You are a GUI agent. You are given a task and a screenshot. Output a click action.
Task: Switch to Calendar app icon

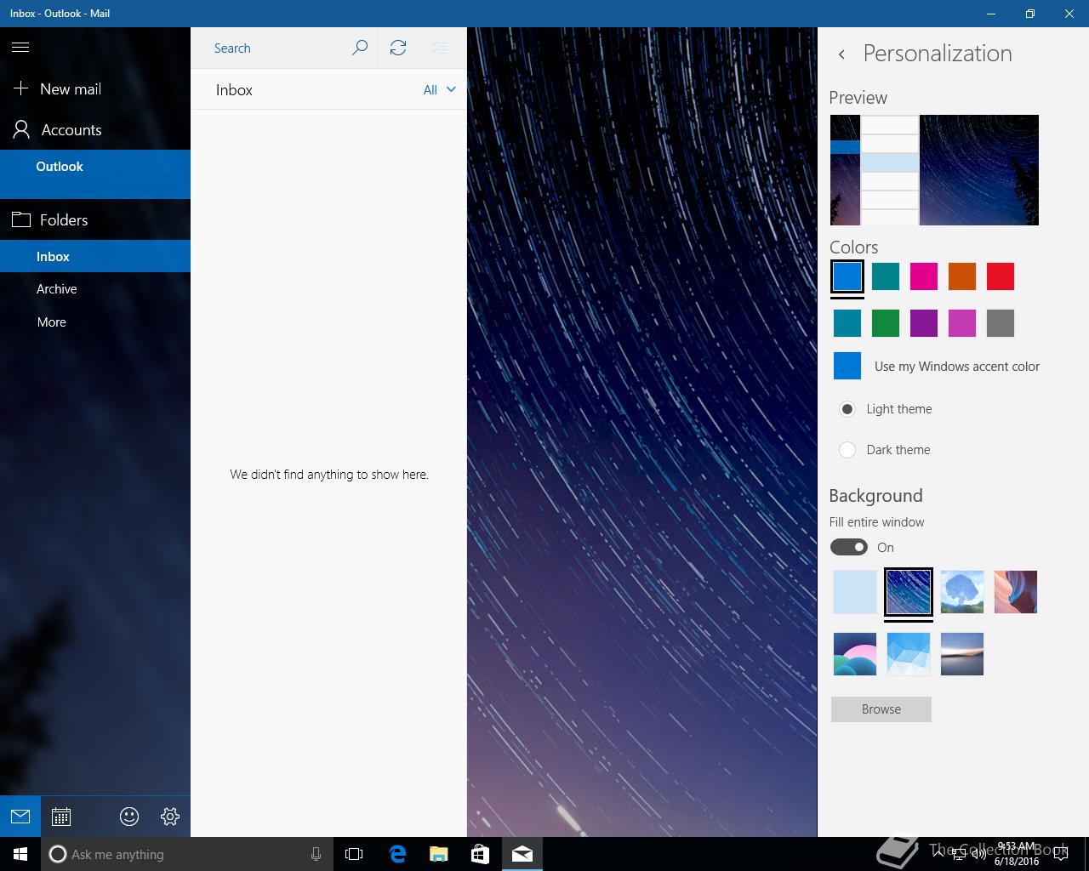61,817
